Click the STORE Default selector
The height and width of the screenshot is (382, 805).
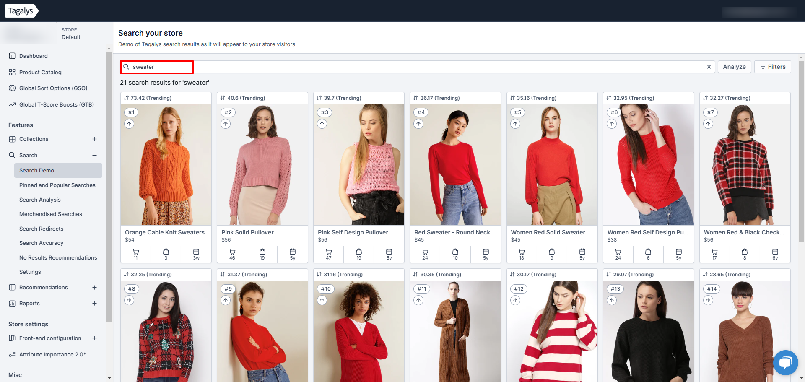pos(71,34)
